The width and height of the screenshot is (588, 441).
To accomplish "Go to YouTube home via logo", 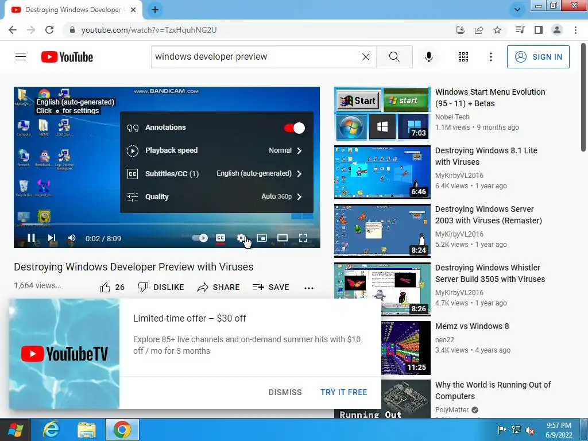I will tap(67, 57).
